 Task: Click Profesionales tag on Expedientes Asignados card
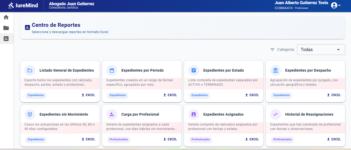201,140
